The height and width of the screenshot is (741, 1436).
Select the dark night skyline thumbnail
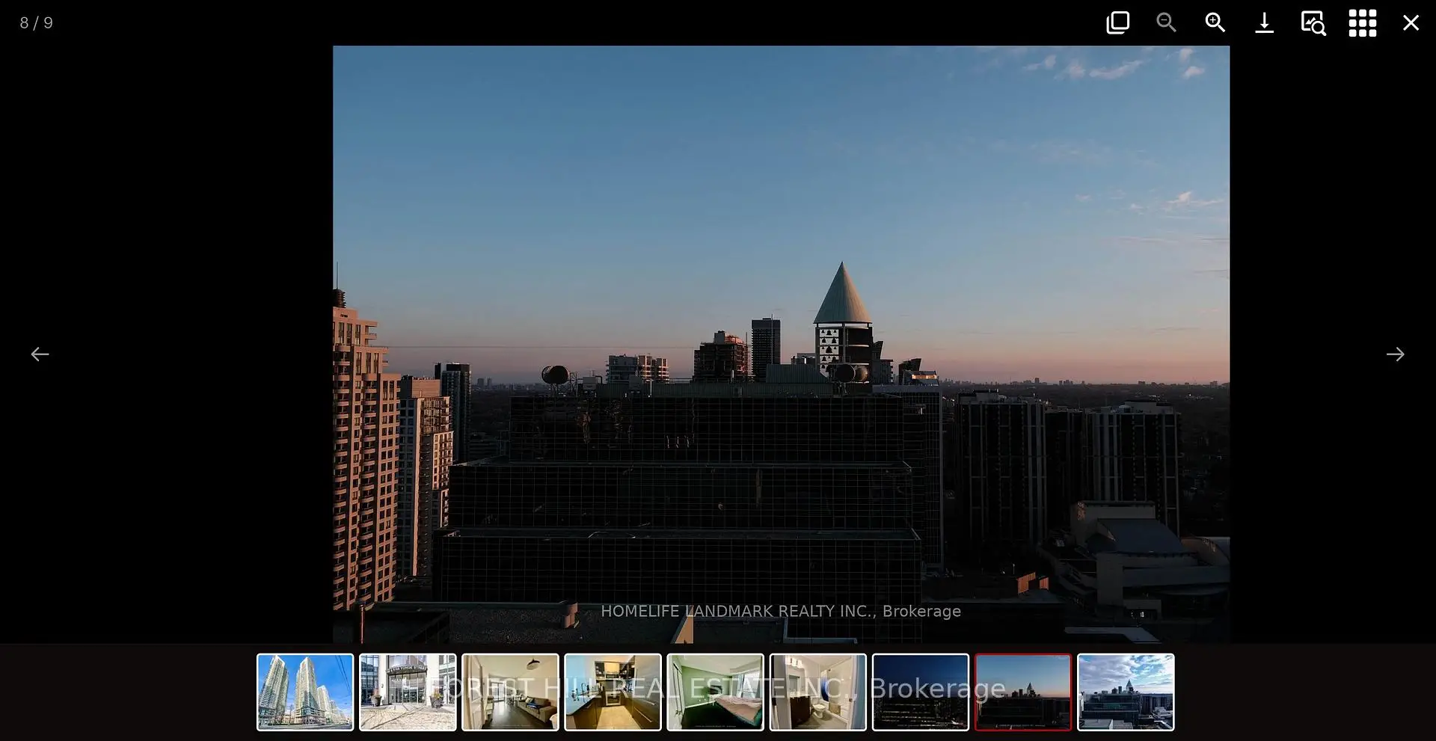[920, 692]
